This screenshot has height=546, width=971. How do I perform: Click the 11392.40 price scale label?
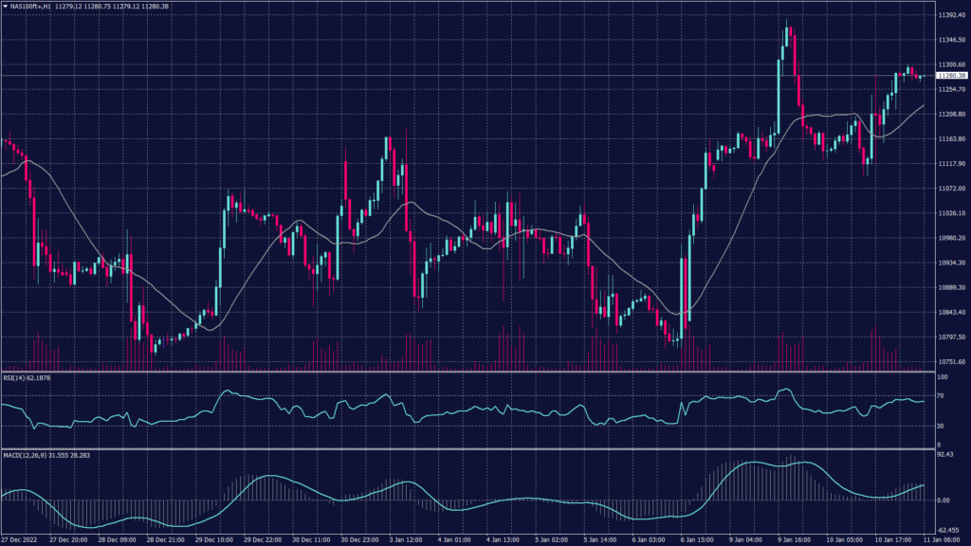click(x=951, y=16)
